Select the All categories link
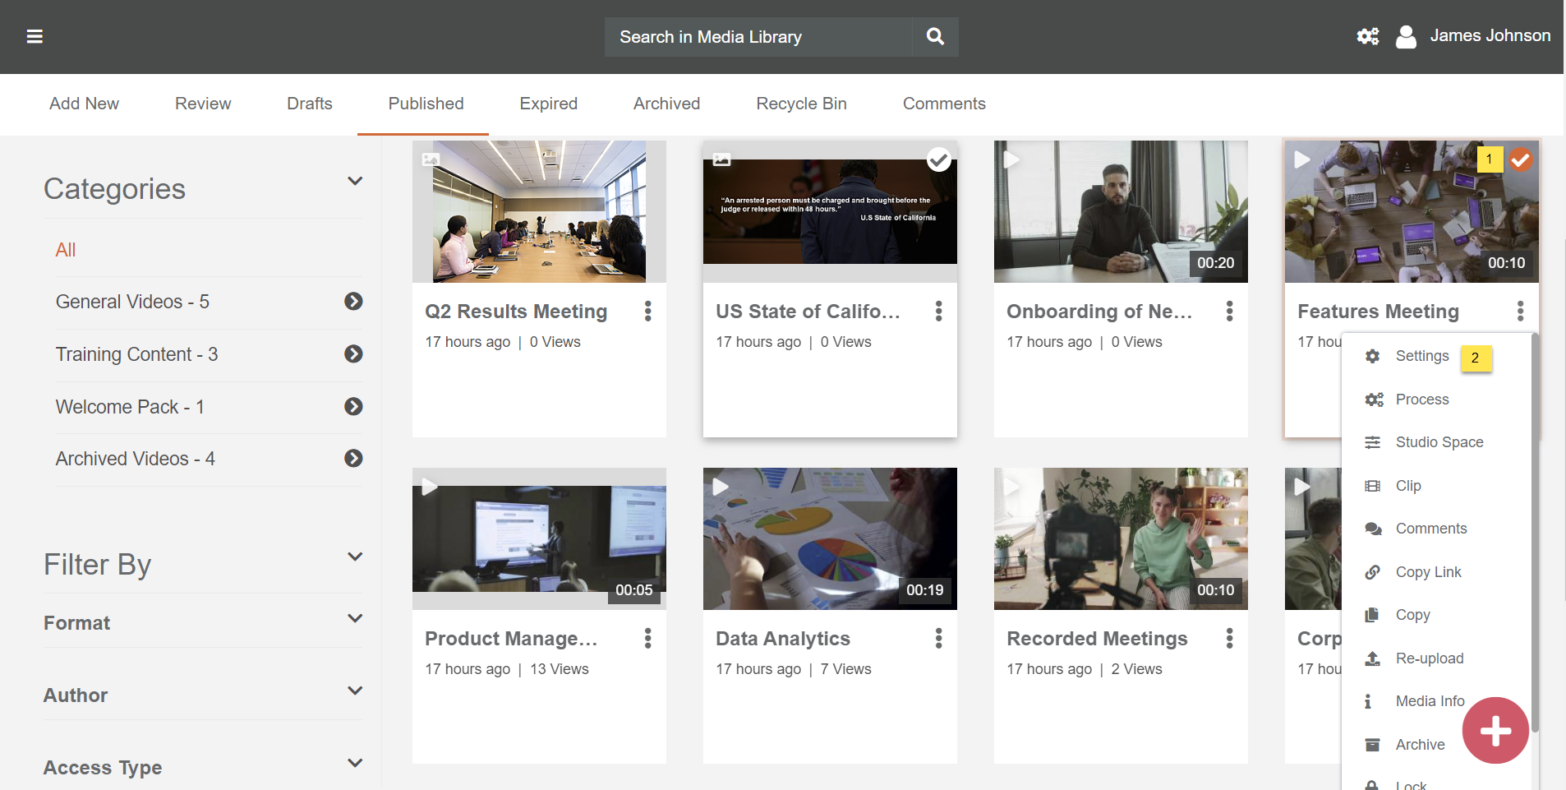Screen dimensions: 1566x790 [x=66, y=250]
